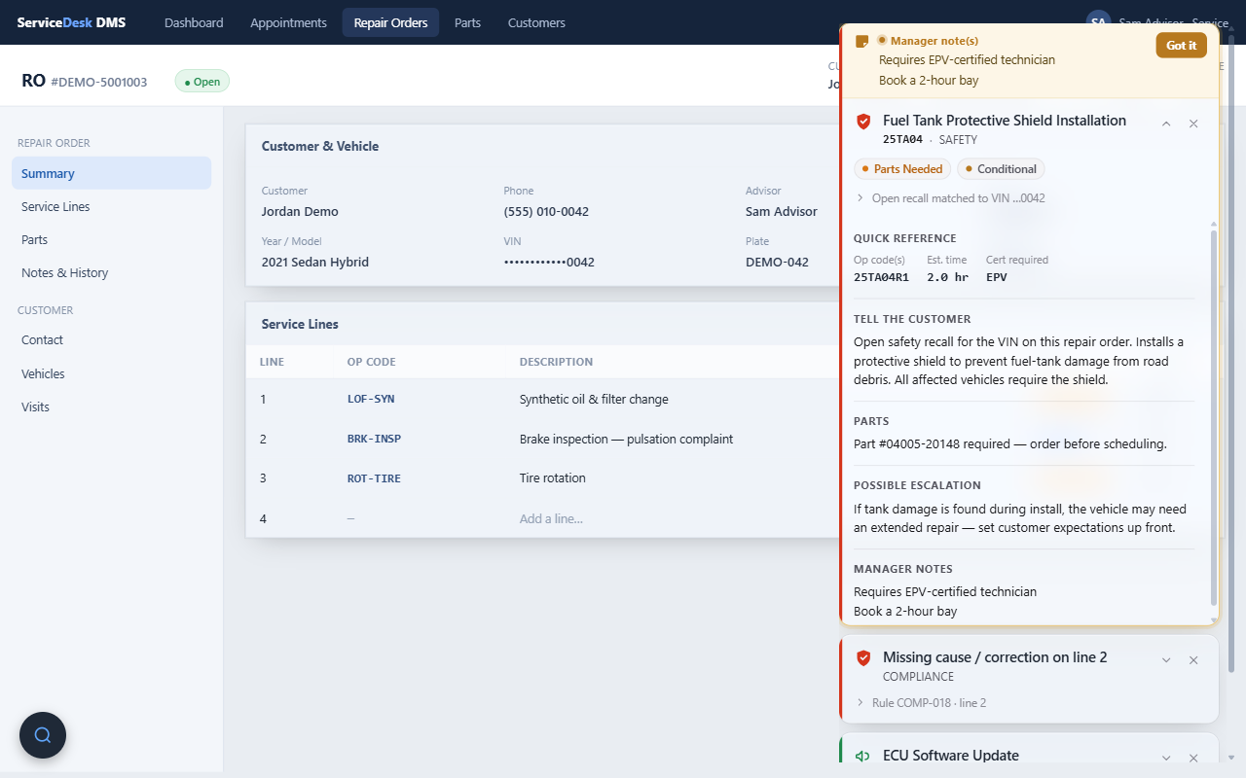Click the estimated time 2.0 hr
This screenshot has width=1246, height=778.
[947, 277]
